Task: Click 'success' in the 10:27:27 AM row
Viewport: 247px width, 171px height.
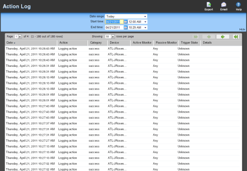Action: click(94, 141)
